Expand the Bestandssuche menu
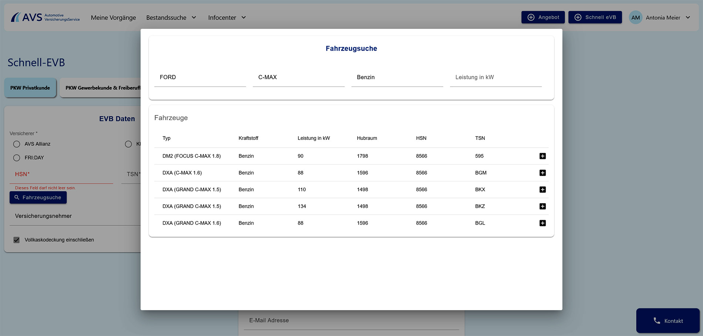The image size is (703, 336). 171,17
